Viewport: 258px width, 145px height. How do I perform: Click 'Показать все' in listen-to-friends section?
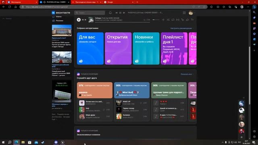(187, 74)
